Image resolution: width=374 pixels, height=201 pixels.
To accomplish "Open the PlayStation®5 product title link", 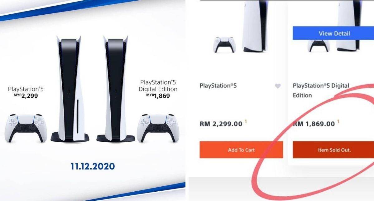I will tap(218, 85).
